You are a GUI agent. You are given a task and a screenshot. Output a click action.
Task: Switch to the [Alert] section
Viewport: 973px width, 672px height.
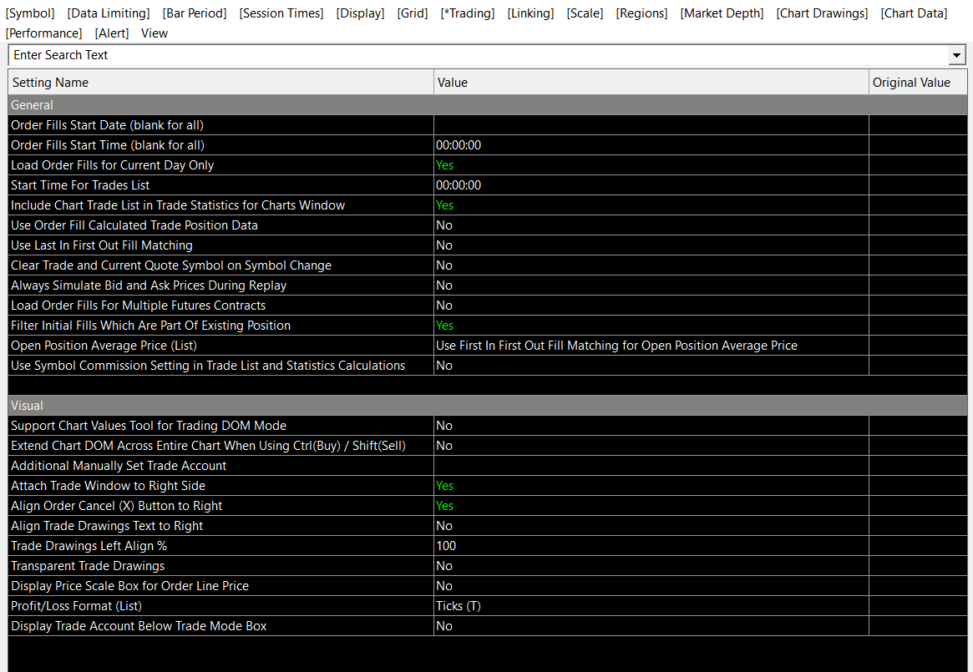112,33
